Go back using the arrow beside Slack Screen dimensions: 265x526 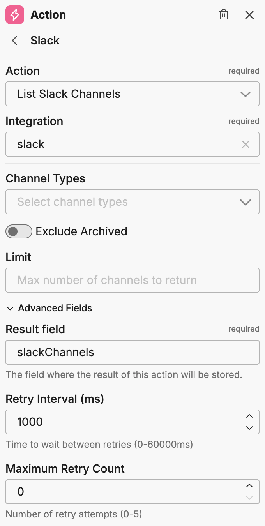[15, 41]
